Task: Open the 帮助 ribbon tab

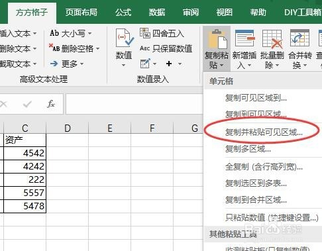Action: point(258,13)
